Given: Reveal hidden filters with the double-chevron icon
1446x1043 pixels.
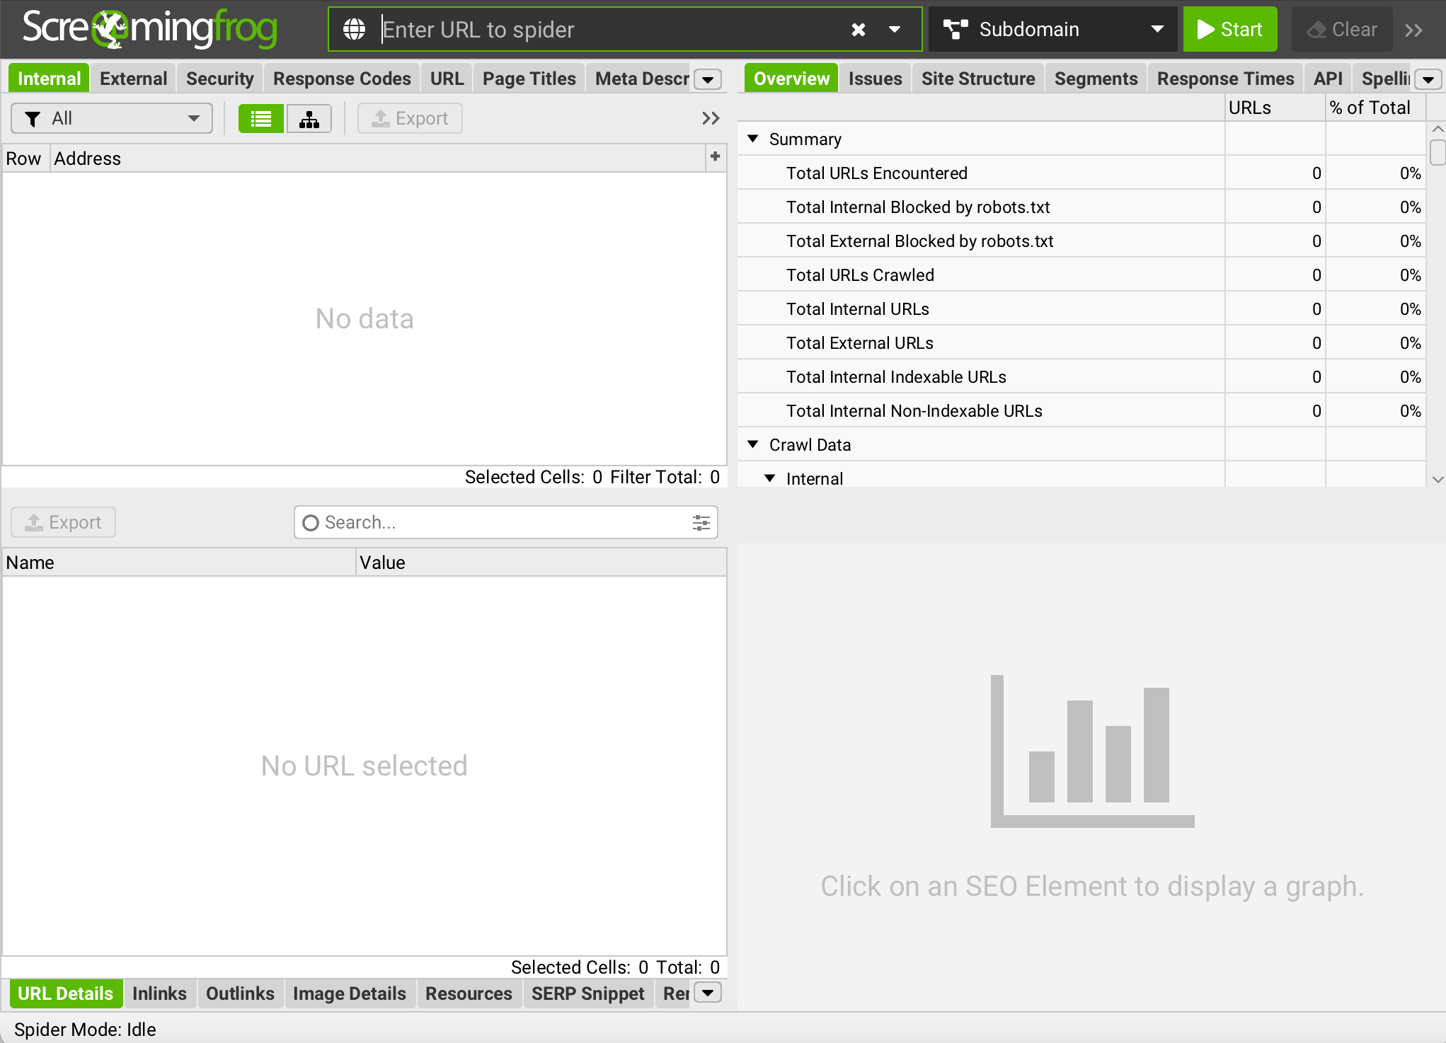Looking at the screenshot, I should click(710, 118).
